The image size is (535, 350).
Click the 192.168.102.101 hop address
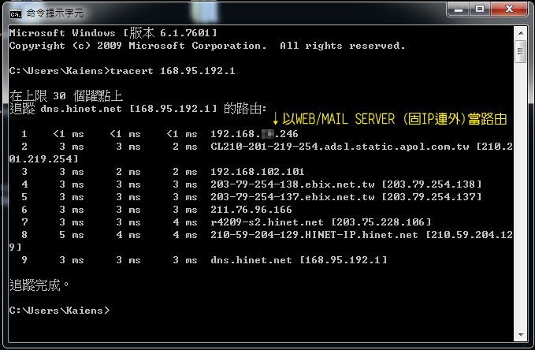click(257, 172)
